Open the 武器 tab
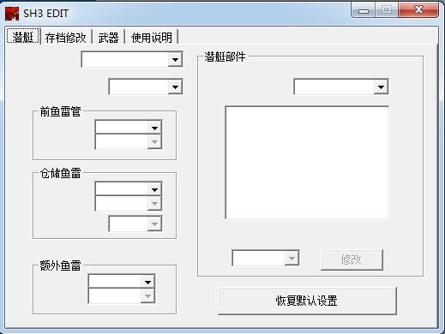The width and height of the screenshot is (445, 334). [108, 38]
